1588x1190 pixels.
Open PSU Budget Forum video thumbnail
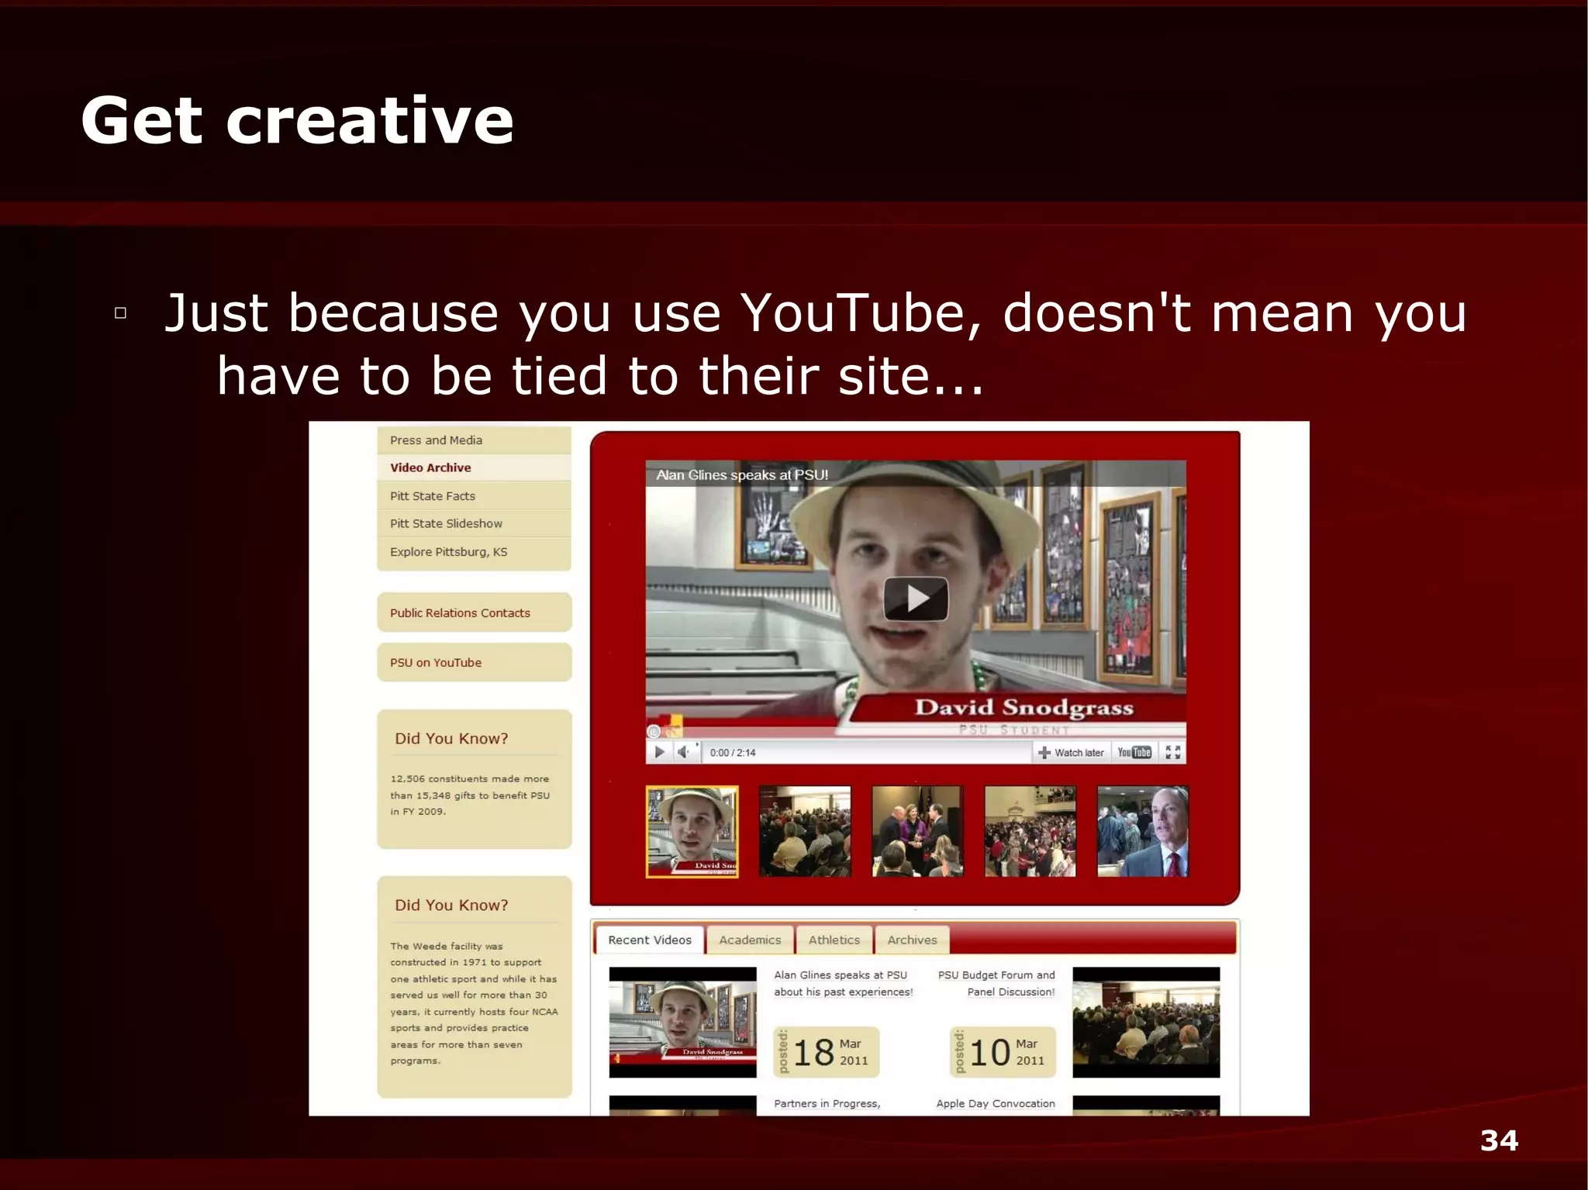tap(1146, 1023)
